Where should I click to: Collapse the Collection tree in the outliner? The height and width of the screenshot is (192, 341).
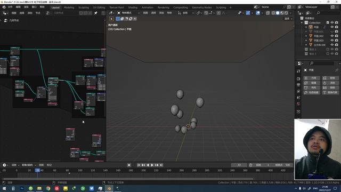point(302,22)
